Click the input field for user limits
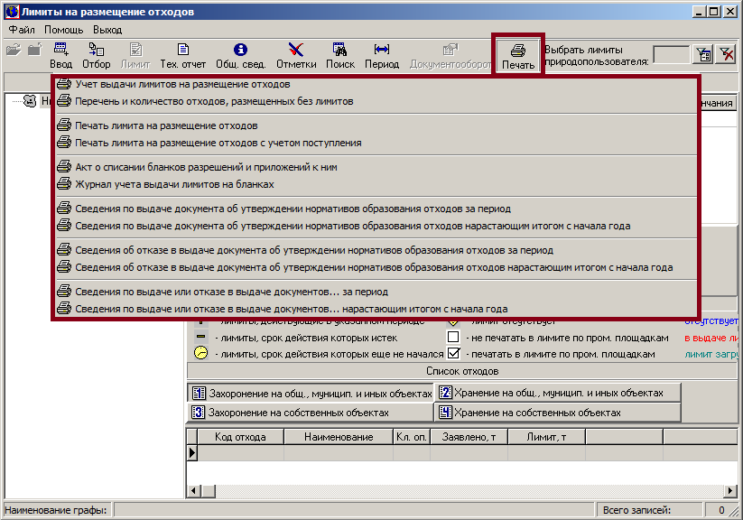 [x=671, y=55]
